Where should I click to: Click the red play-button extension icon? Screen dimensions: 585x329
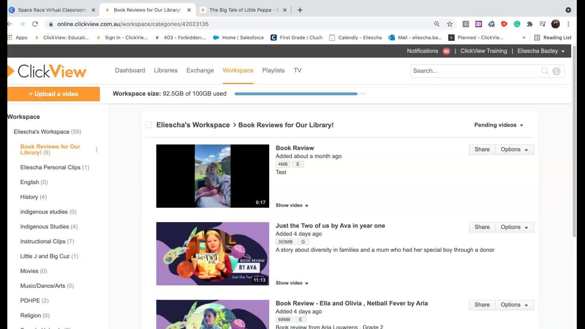[x=504, y=24]
